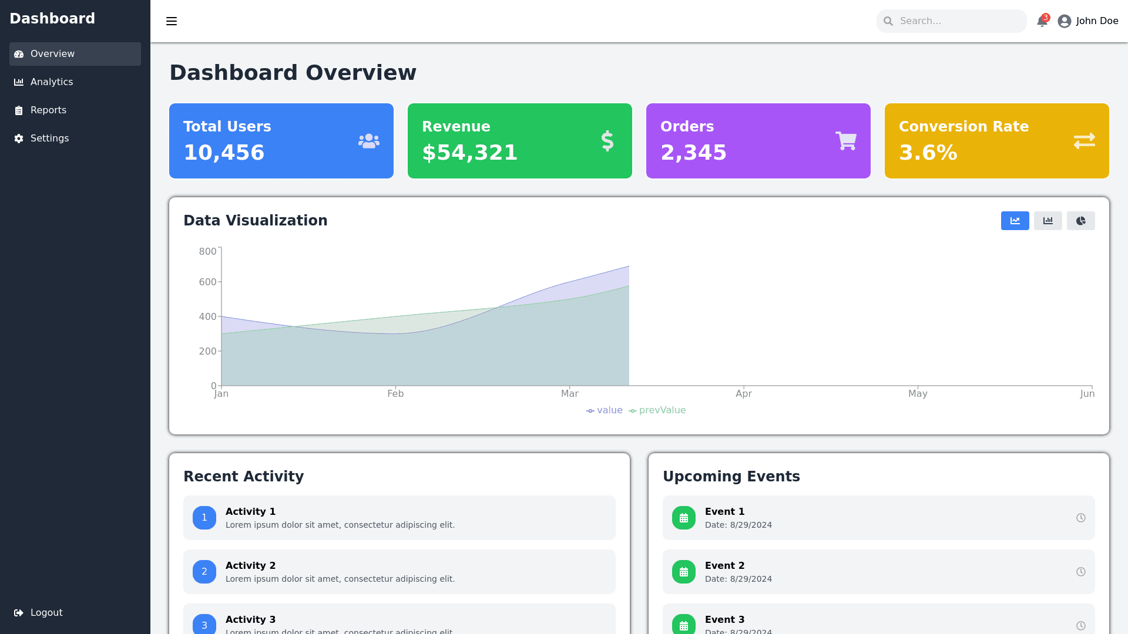
Task: Click into the Search input field
Action: pyautogui.click(x=958, y=21)
